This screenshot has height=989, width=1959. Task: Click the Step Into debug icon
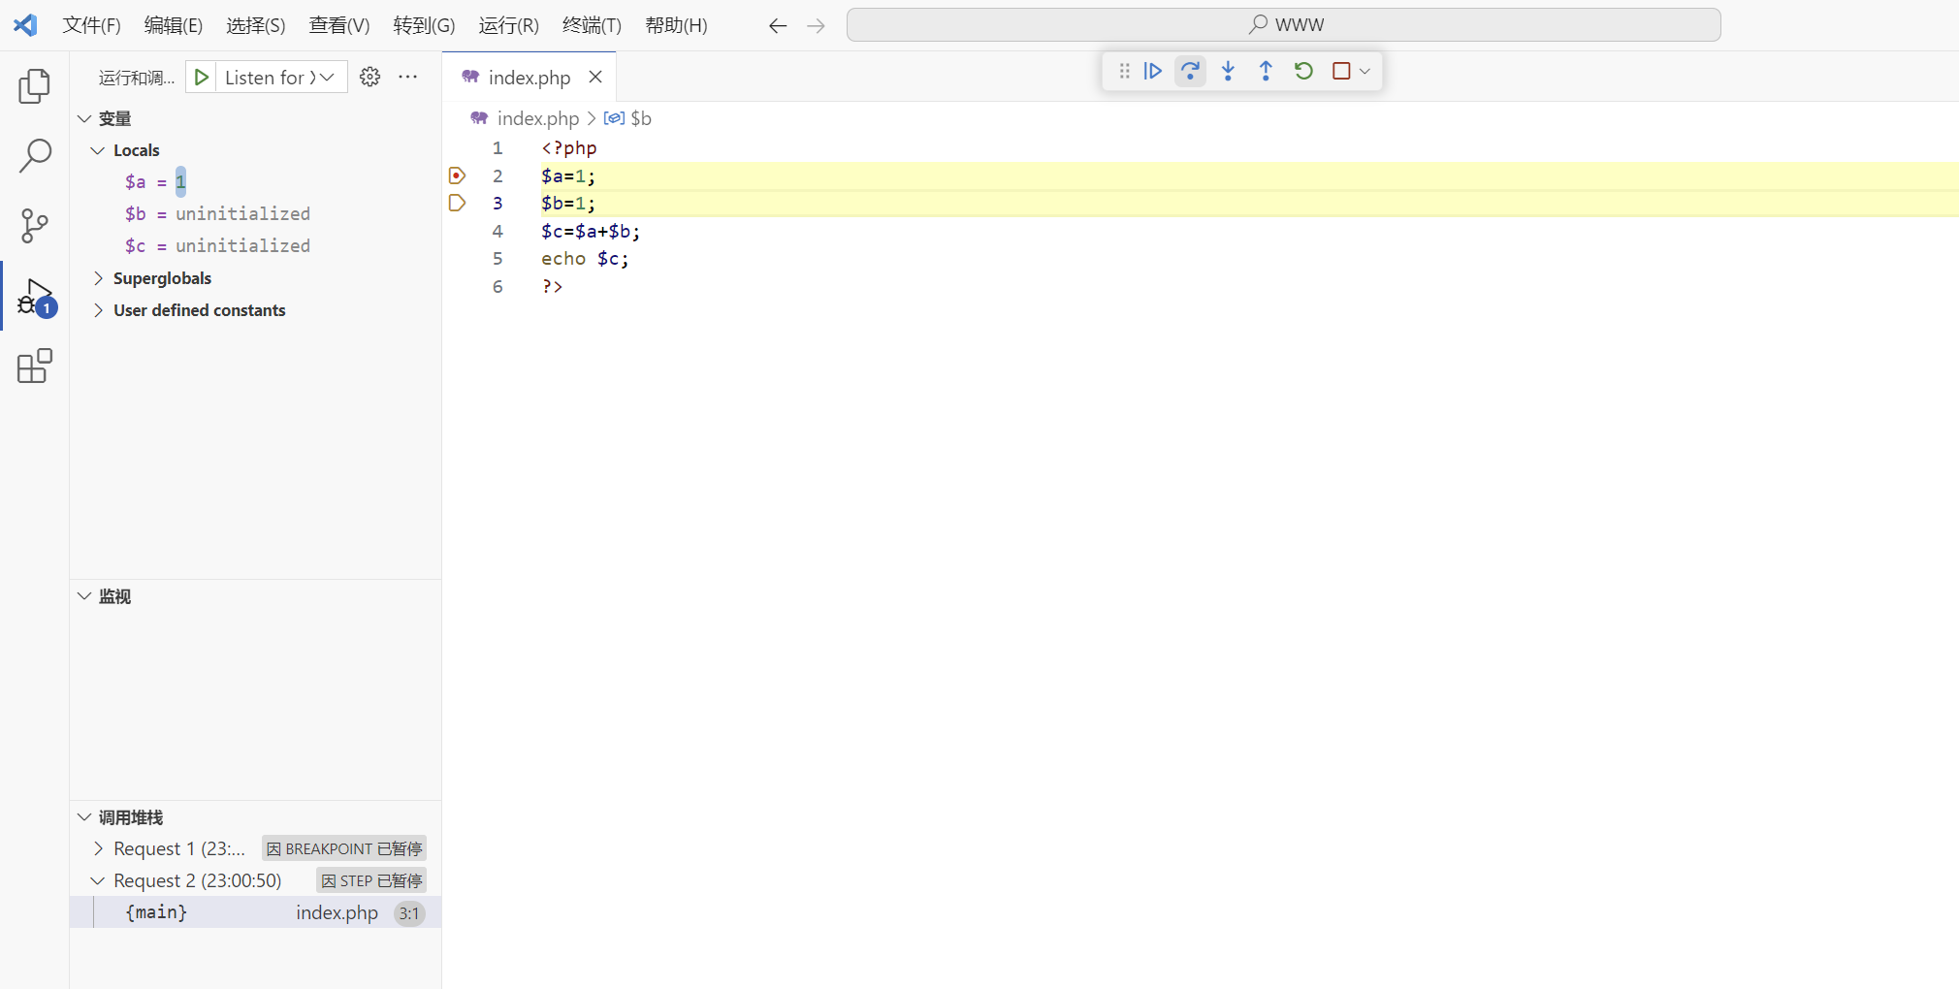pyautogui.click(x=1228, y=71)
